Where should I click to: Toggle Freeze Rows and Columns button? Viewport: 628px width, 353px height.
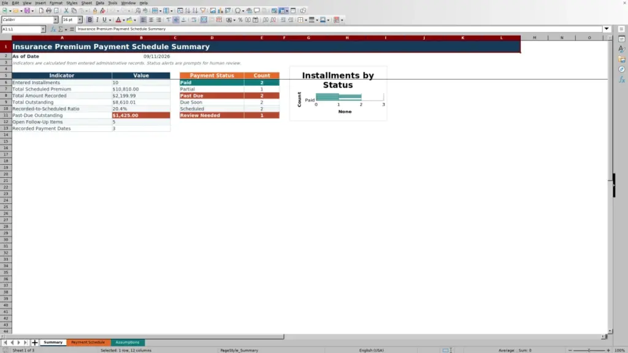[x=282, y=10]
